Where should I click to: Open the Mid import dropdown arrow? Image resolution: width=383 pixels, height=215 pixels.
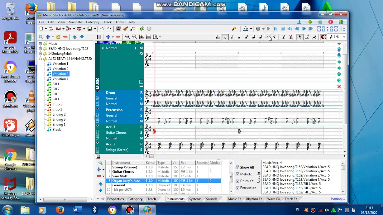click(63, 29)
